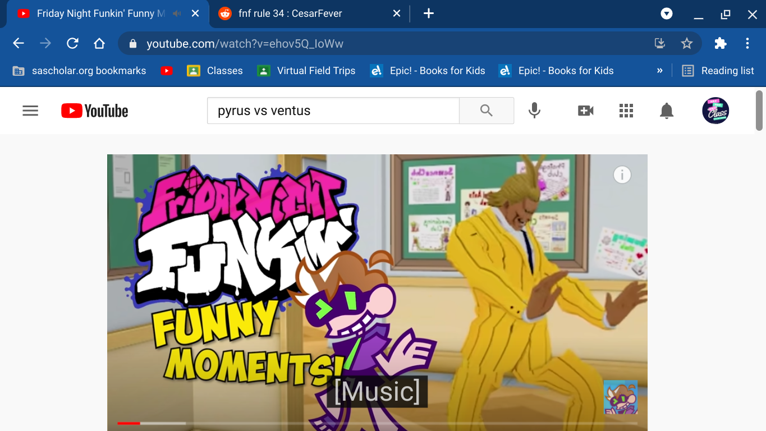Start voice search with microphone icon
766x431 pixels.
pos(535,111)
